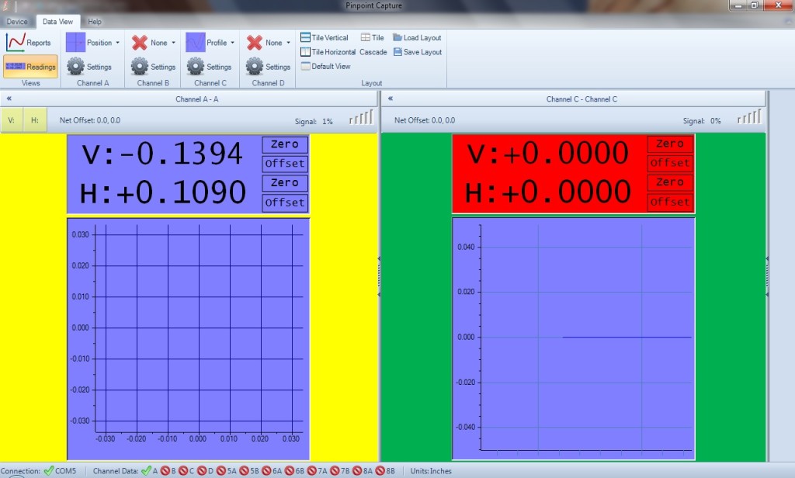Click the H:+0.0000 reading in Channel C
The image size is (795, 478).
coord(547,192)
